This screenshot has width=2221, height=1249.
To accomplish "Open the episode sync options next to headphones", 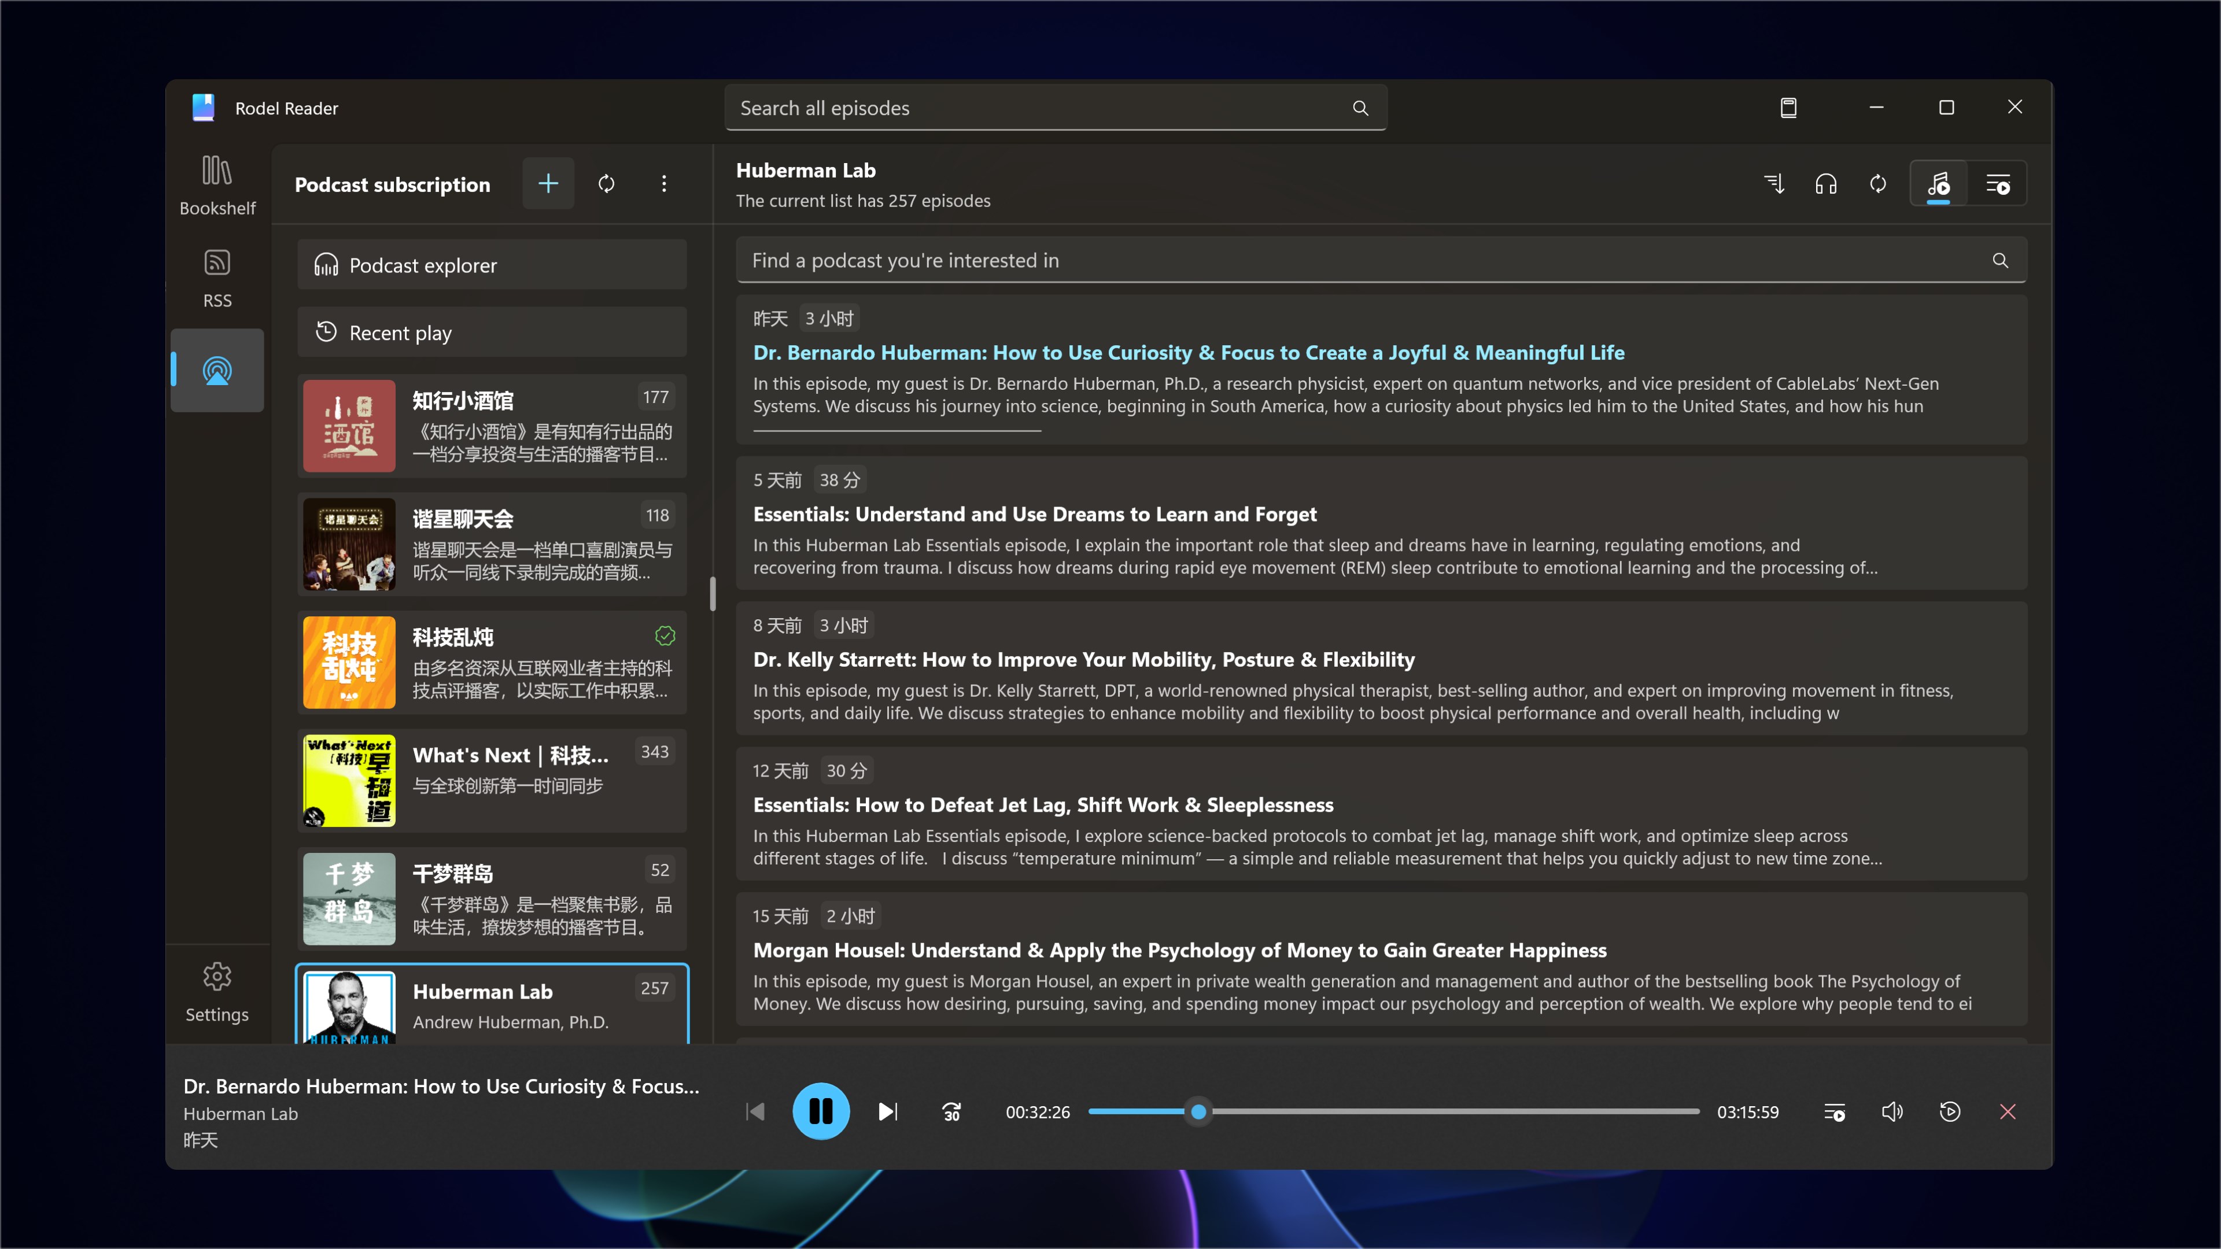I will pos(1877,184).
